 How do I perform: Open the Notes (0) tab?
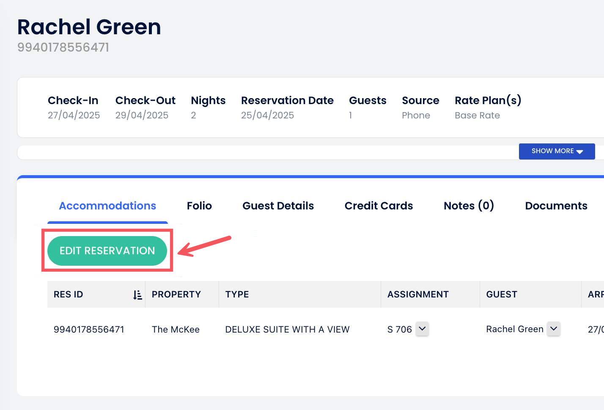pos(469,206)
